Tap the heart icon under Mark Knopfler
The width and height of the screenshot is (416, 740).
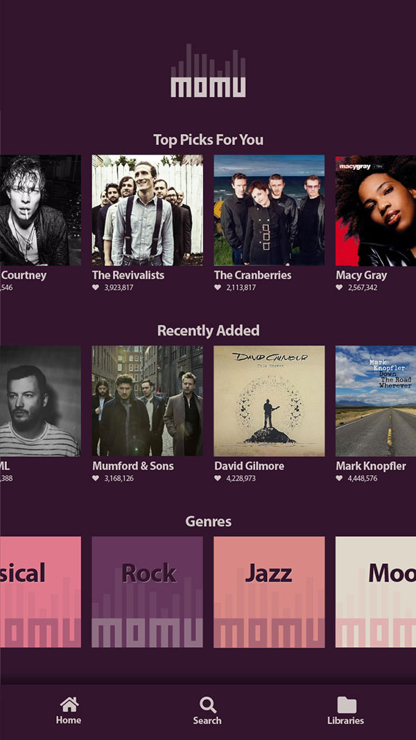point(339,478)
